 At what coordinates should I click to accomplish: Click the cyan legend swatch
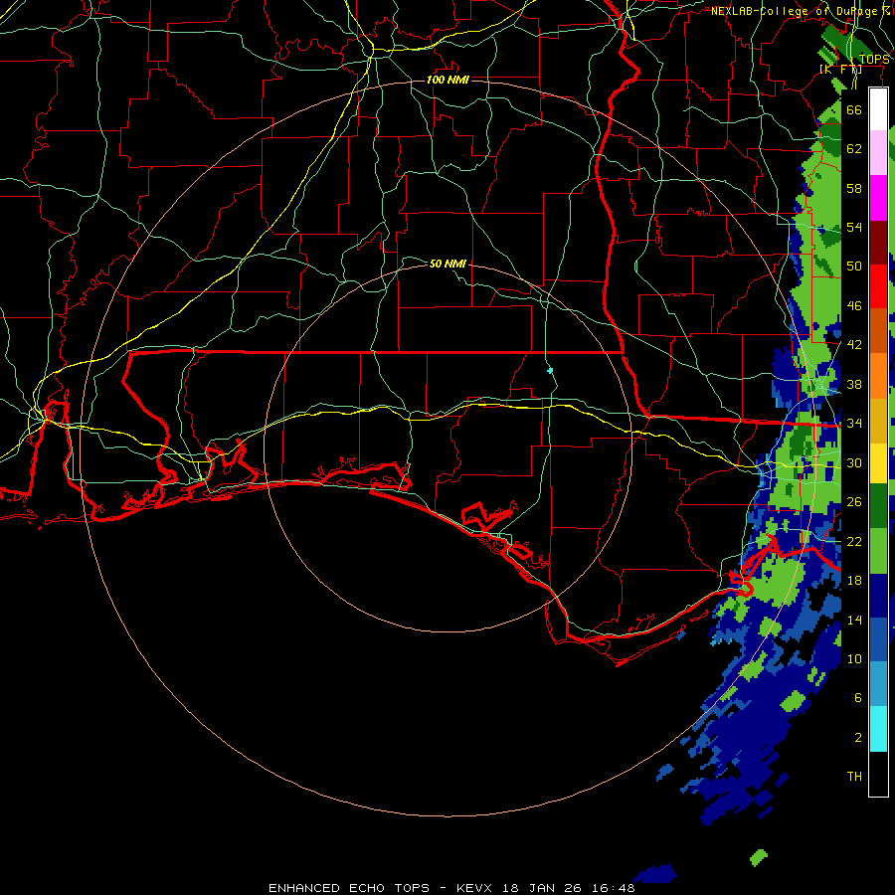(x=878, y=729)
